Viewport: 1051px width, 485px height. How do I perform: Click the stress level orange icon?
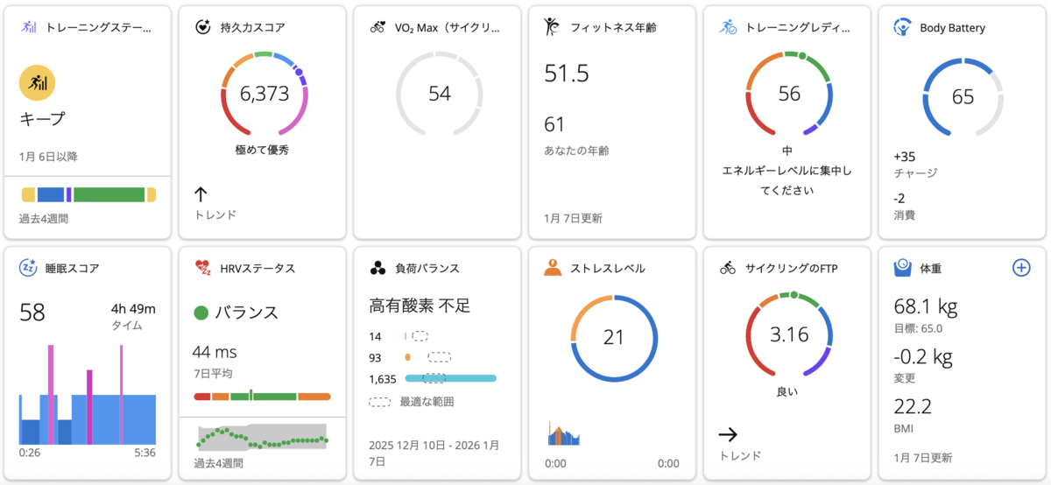pos(553,268)
